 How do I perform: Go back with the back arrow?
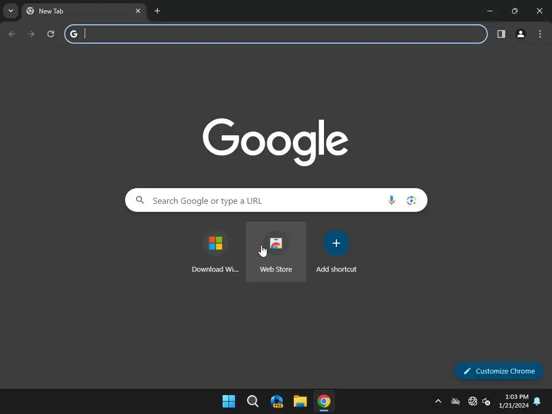tap(12, 34)
